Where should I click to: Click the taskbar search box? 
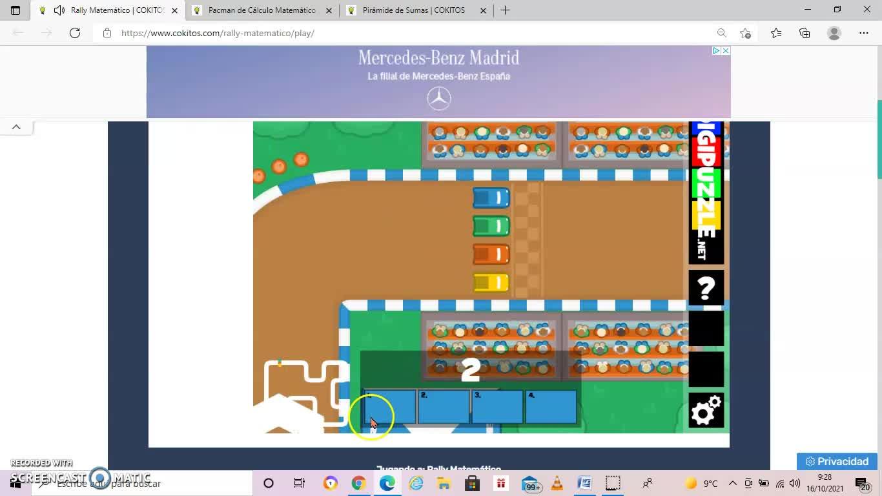point(142,483)
